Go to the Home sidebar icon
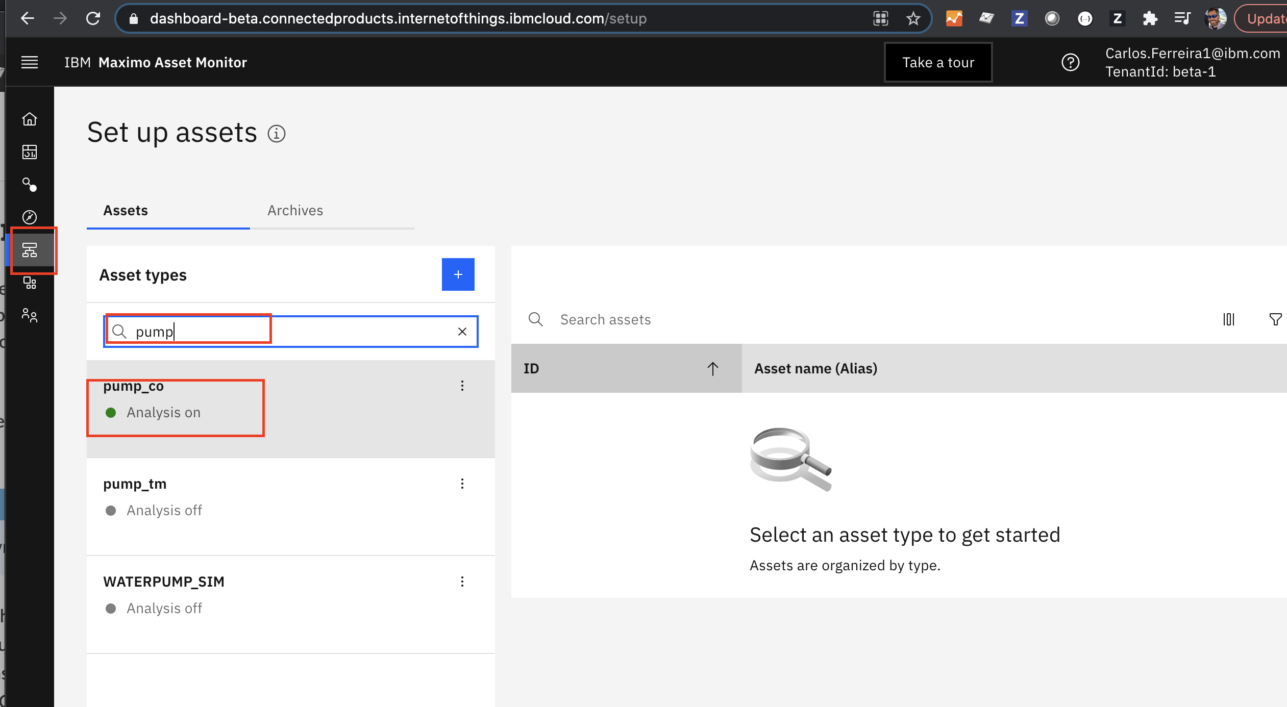This screenshot has height=707, width=1287. 30,119
